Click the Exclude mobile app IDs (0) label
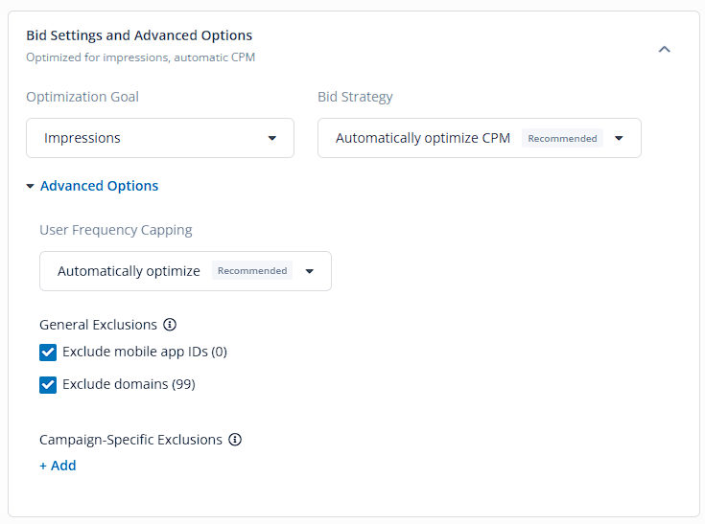This screenshot has width=705, height=524. [145, 352]
